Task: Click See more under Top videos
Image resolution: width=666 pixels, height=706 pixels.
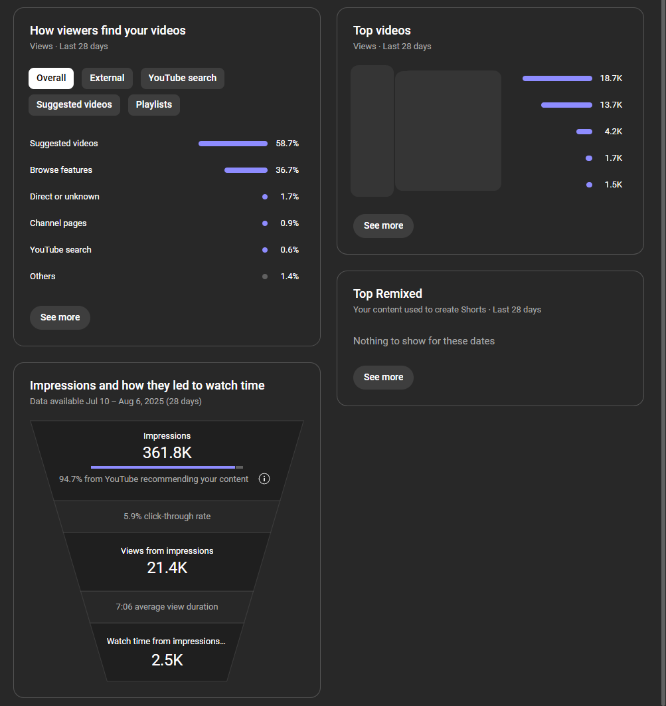Action: tap(383, 226)
